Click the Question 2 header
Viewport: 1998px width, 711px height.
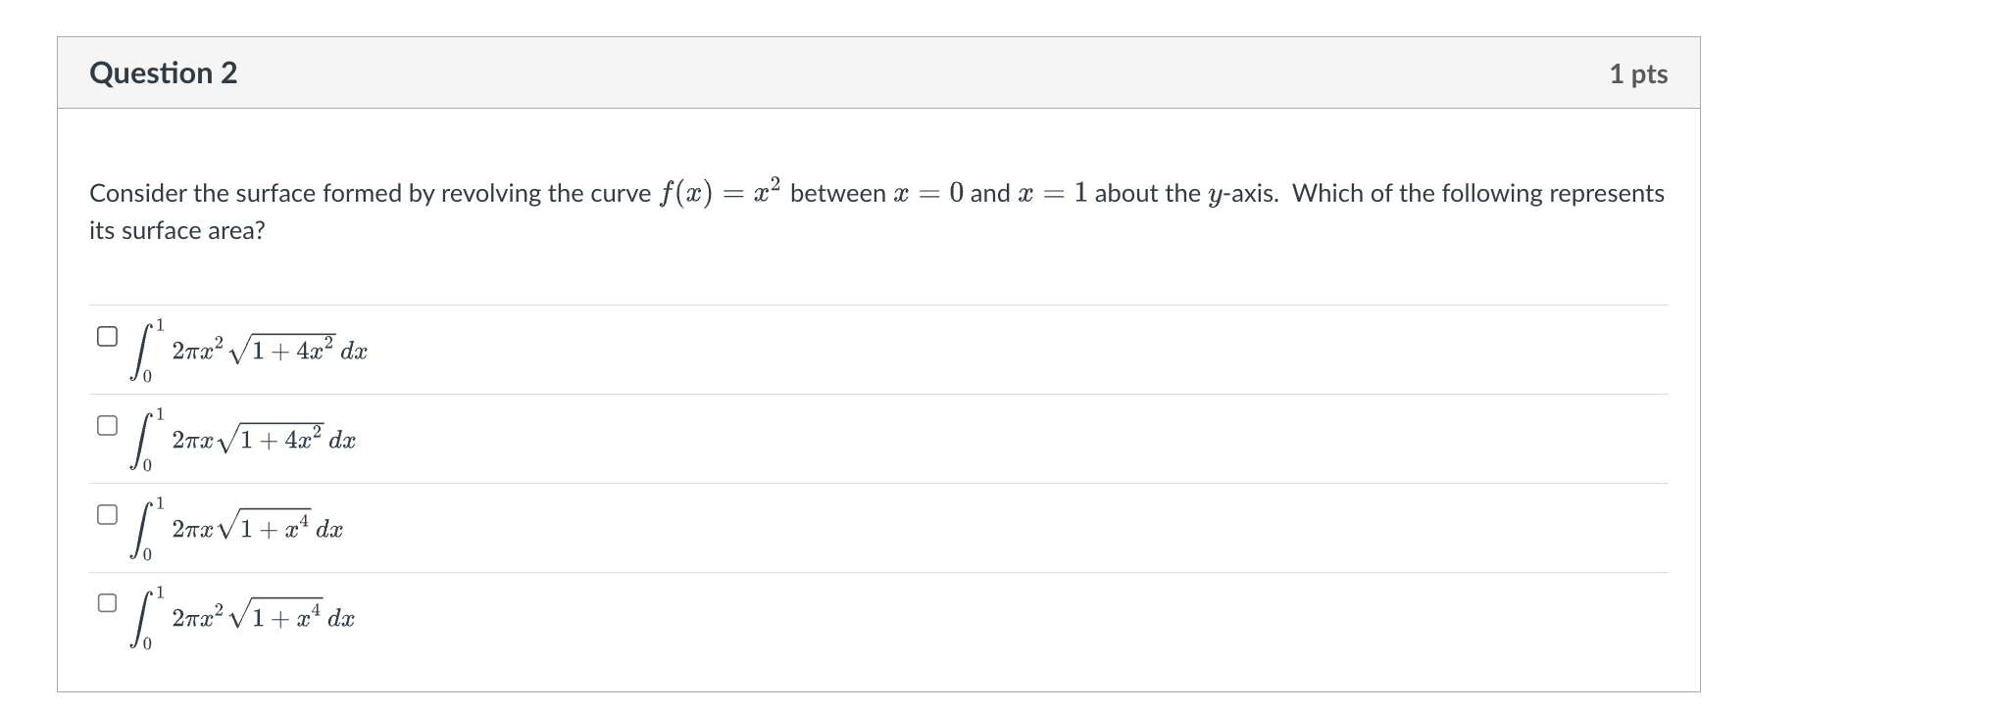click(x=165, y=71)
